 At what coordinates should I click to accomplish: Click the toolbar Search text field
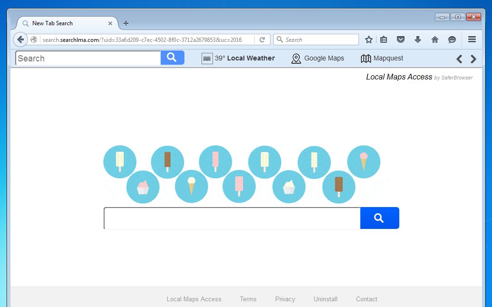tap(88, 58)
